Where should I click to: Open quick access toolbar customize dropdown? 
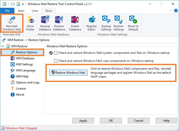pos(23,4)
